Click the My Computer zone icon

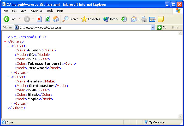[146, 122]
